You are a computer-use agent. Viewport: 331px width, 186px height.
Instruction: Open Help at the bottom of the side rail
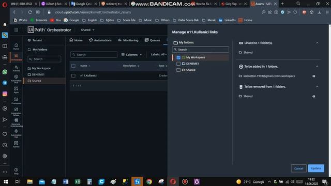(16, 171)
